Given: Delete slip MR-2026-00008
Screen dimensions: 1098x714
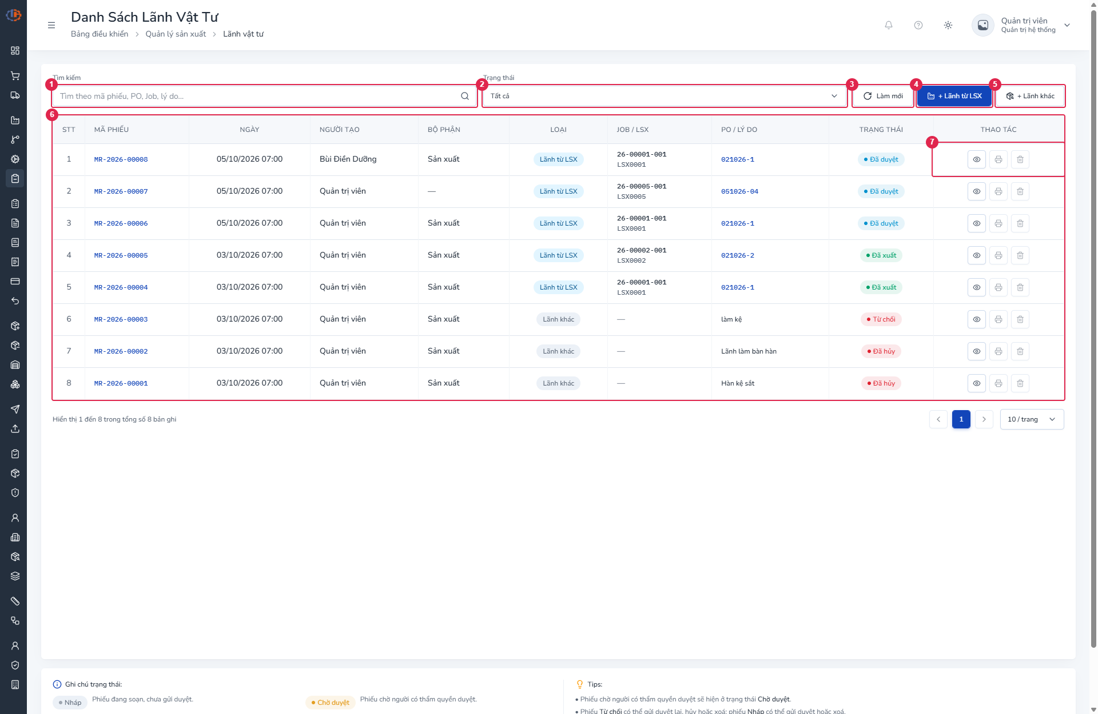Looking at the screenshot, I should pos(1020,159).
